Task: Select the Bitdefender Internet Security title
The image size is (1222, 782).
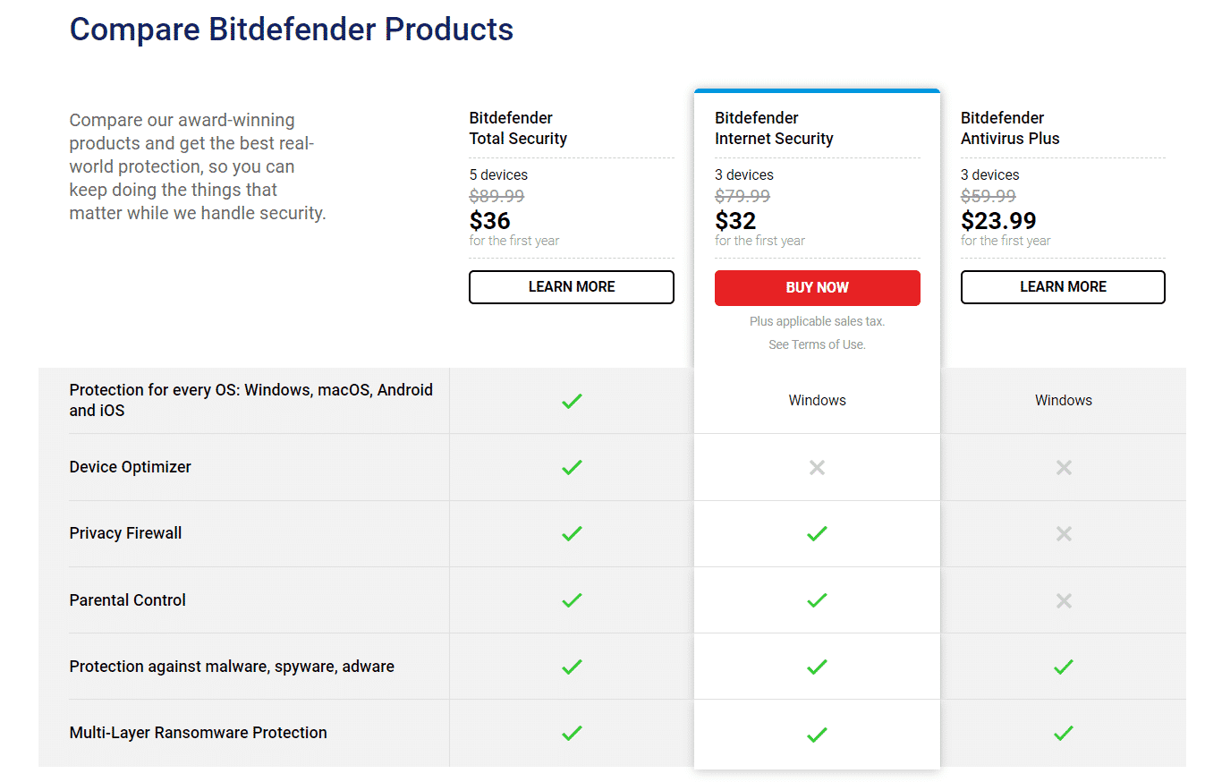Action: tap(774, 128)
